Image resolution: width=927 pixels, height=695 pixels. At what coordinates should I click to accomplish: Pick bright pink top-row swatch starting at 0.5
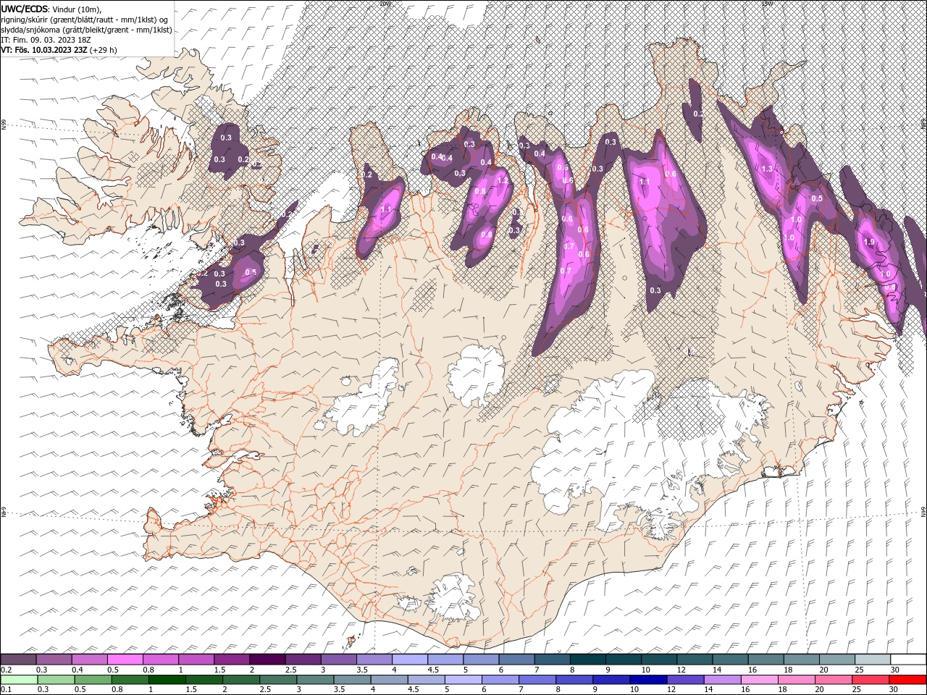(x=125, y=660)
